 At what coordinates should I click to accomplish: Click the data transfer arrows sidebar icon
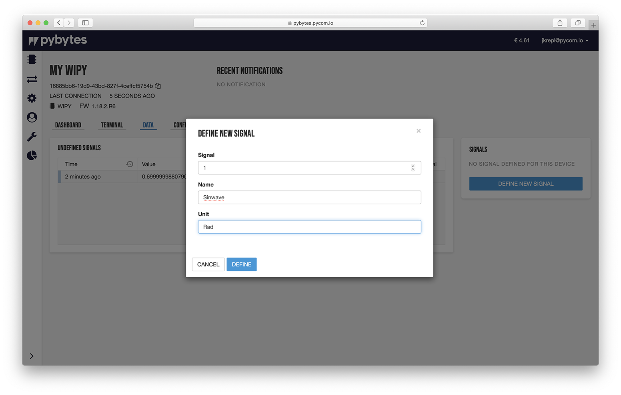point(32,79)
